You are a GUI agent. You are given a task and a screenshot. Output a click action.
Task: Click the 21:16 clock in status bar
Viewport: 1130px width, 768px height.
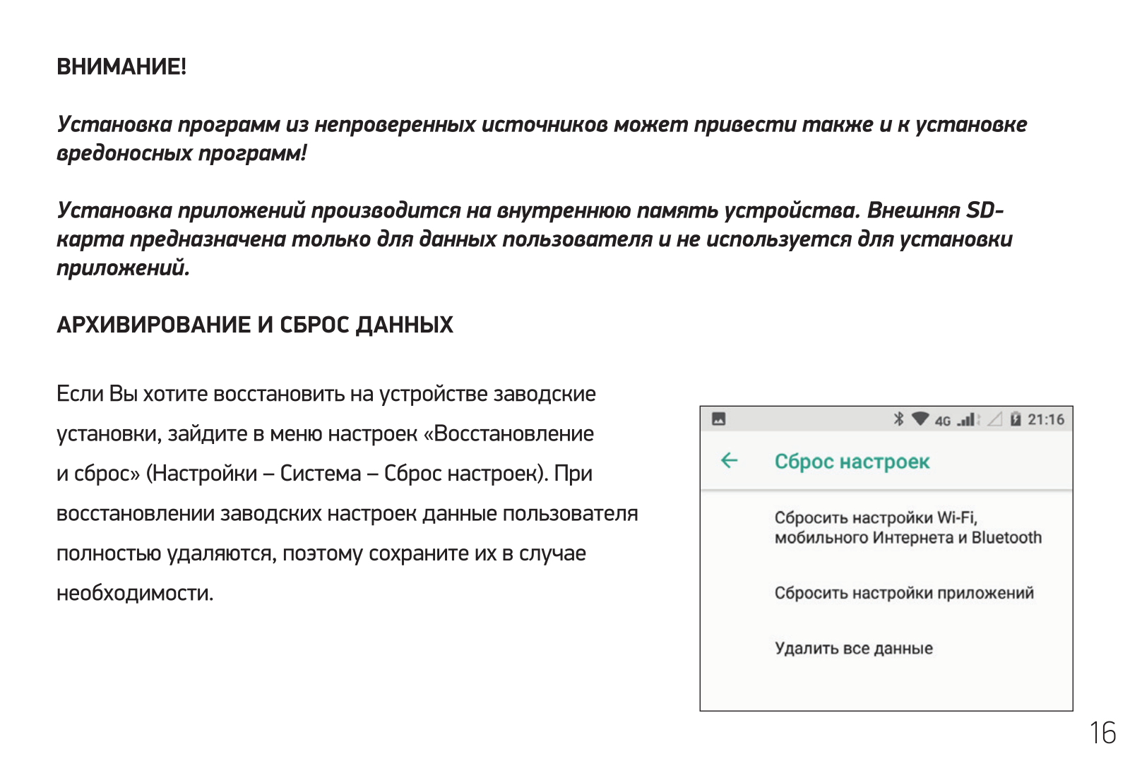pyautogui.click(x=1046, y=419)
